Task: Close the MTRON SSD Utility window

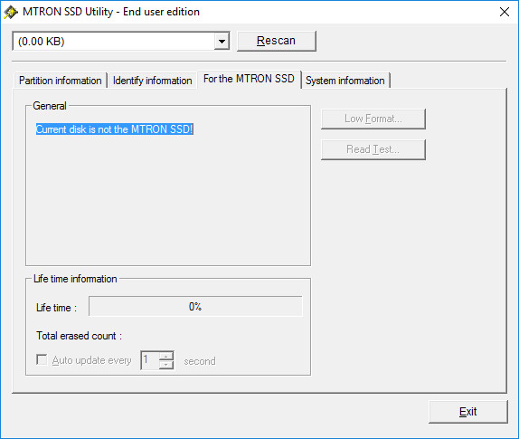Action: (505, 12)
